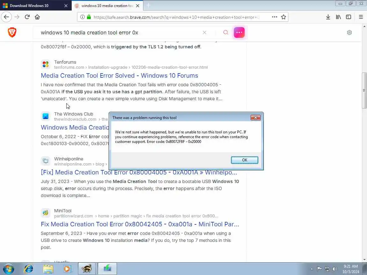Click the Winhelponline favicon
This screenshot has height=275, width=367.
tap(46, 161)
